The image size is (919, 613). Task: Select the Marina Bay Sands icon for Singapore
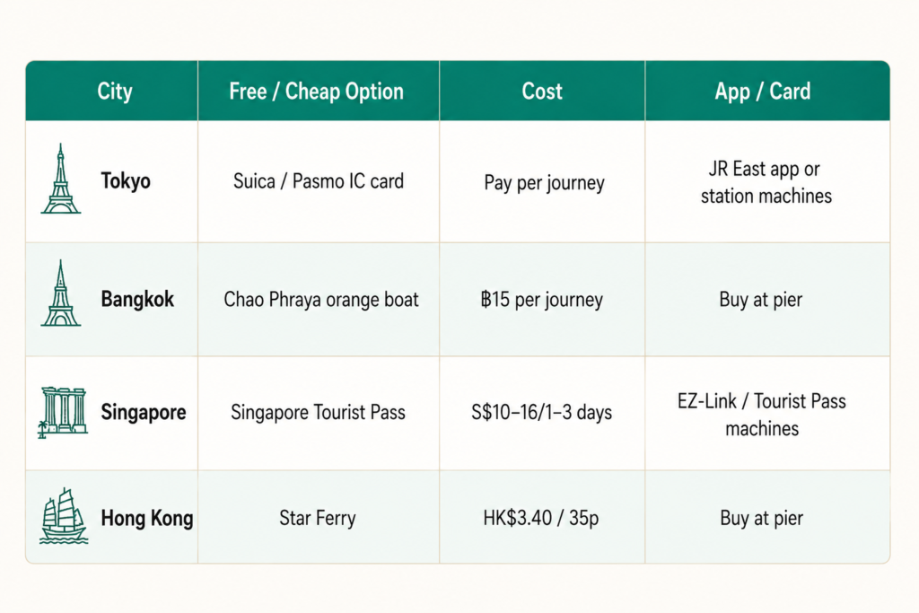(63, 412)
